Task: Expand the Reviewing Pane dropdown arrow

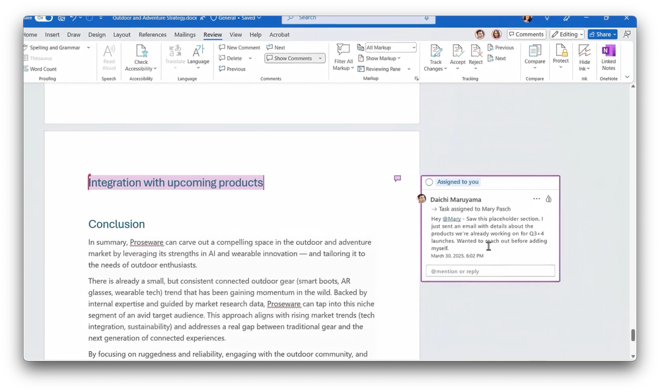Action: [x=409, y=69]
